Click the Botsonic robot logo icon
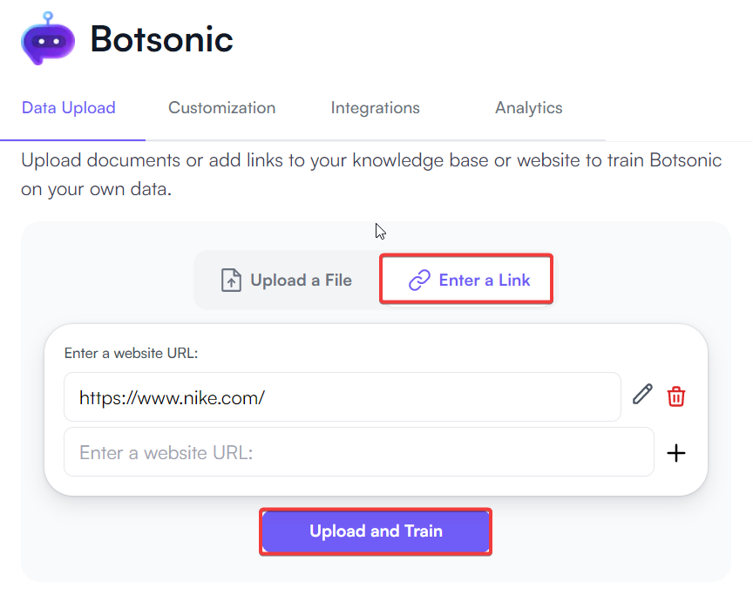The width and height of the screenshot is (753, 602). click(47, 40)
